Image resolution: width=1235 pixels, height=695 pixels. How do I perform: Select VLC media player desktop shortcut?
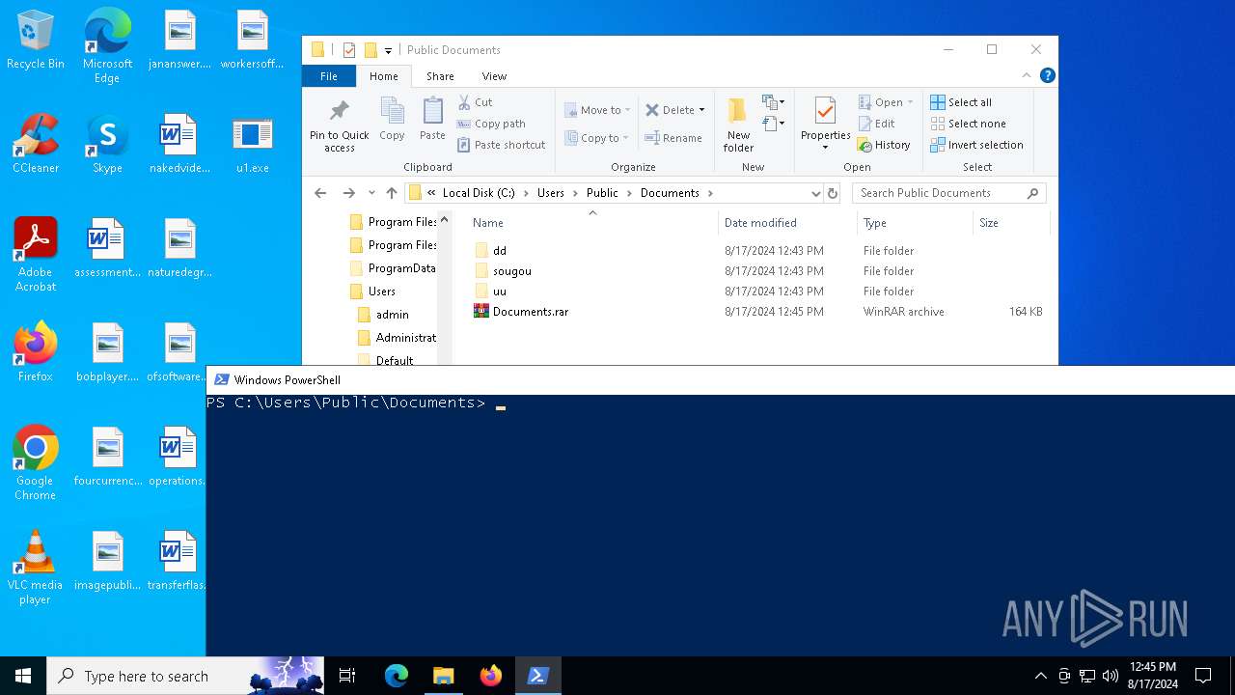[x=36, y=568]
